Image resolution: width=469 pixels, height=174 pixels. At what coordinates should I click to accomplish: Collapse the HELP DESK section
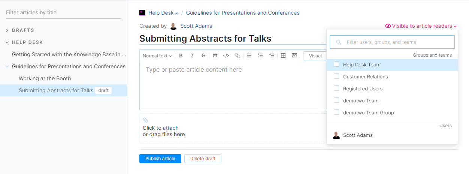pyautogui.click(x=7, y=42)
